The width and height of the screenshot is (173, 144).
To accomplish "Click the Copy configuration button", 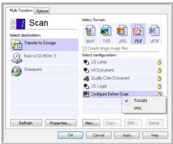I will (112, 123).
